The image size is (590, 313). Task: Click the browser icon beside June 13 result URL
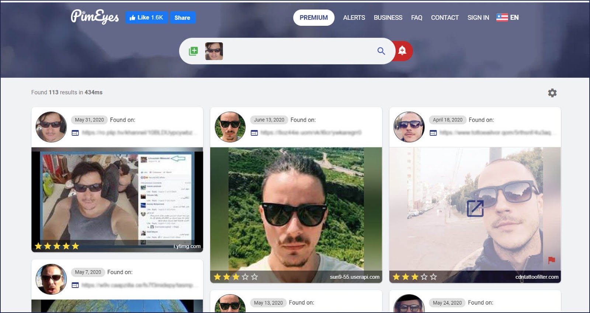point(254,133)
